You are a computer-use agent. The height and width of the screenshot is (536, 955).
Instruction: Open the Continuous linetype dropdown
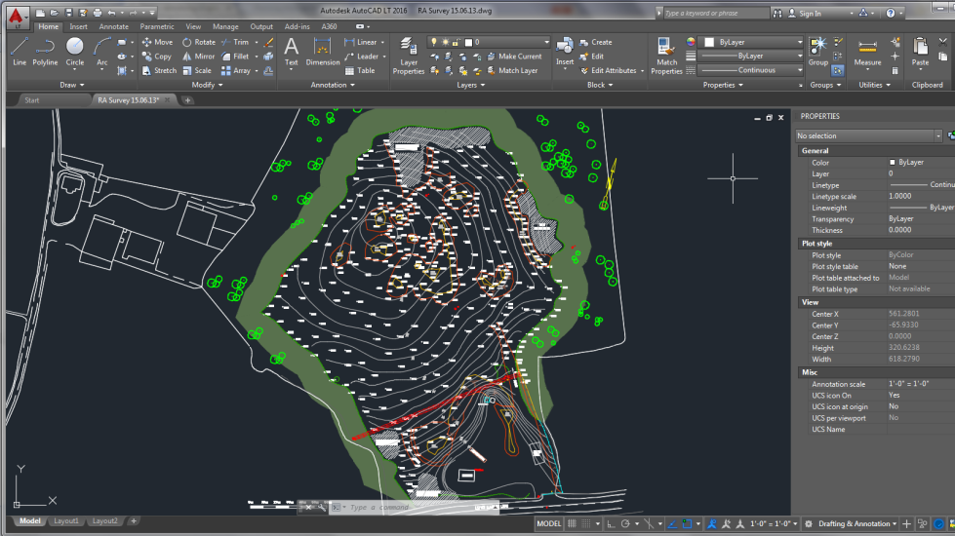[750, 70]
